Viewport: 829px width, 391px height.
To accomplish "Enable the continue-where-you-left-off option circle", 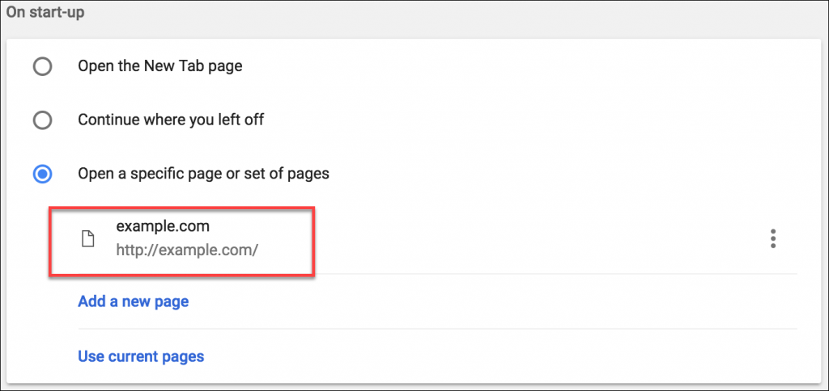I will pyautogui.click(x=42, y=120).
